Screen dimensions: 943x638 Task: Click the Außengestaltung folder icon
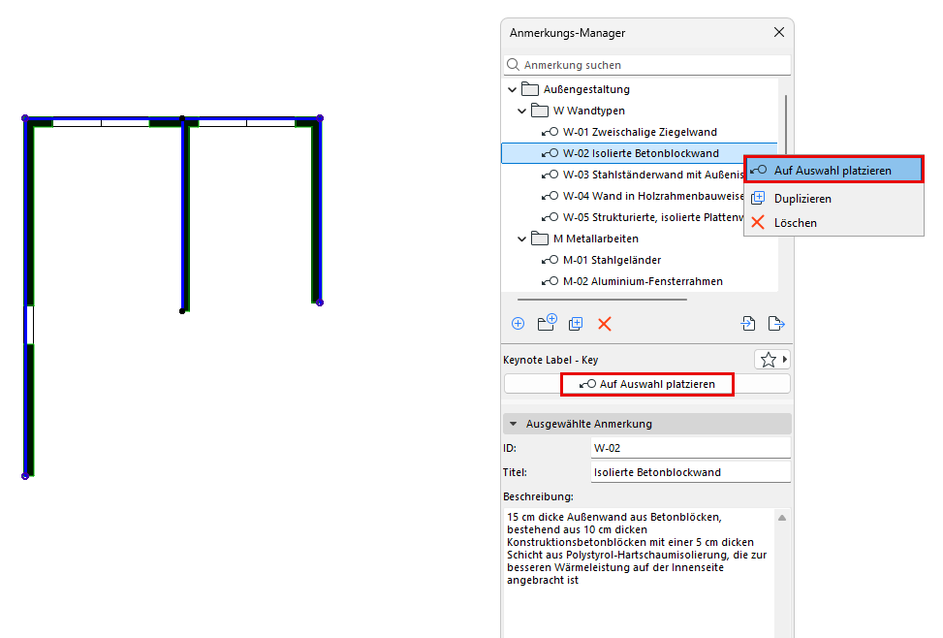coord(530,89)
